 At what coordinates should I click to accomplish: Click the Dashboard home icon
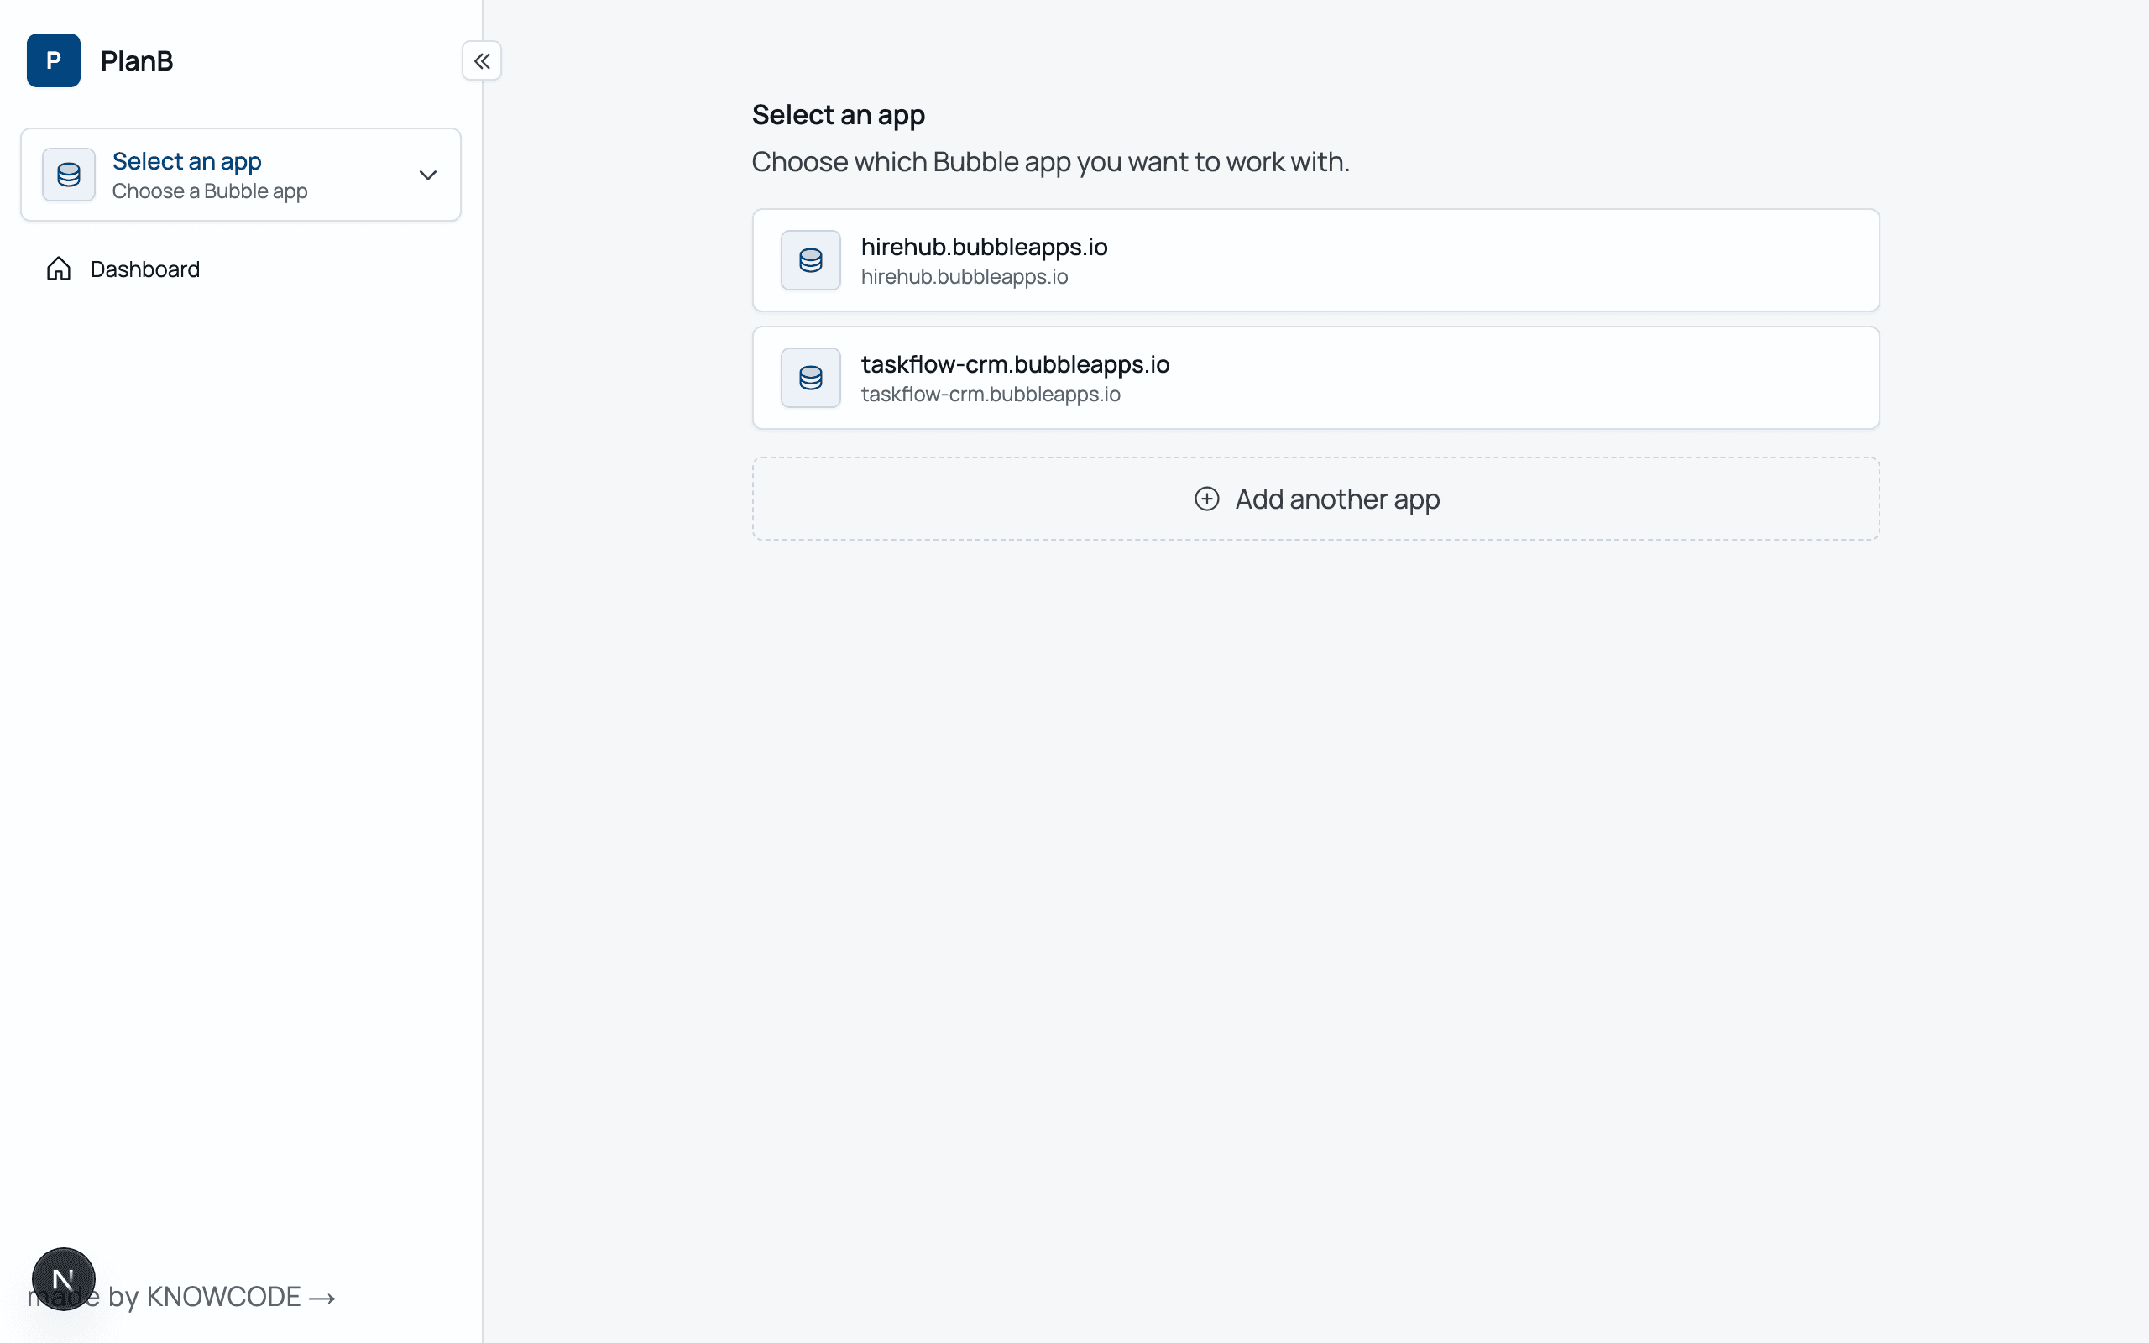[x=59, y=269]
